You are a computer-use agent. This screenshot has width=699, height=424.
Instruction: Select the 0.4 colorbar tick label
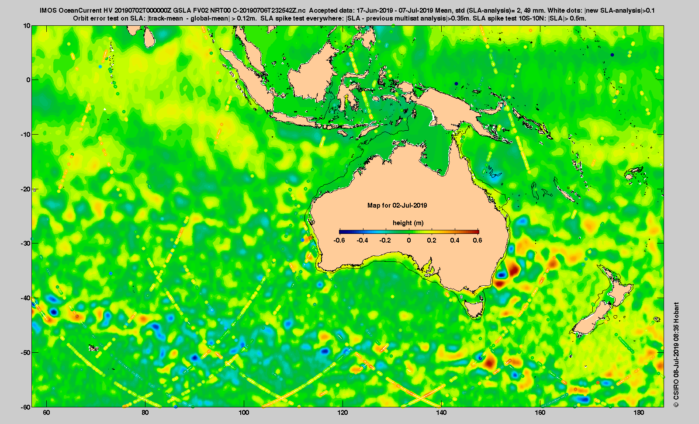(x=455, y=240)
